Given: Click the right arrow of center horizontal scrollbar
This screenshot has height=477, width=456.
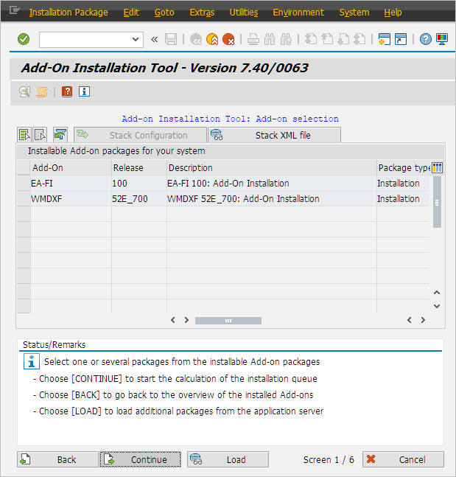Looking at the screenshot, I should click(186, 320).
